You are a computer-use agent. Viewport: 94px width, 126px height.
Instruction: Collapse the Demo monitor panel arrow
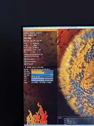pyautogui.click(x=24, y=30)
